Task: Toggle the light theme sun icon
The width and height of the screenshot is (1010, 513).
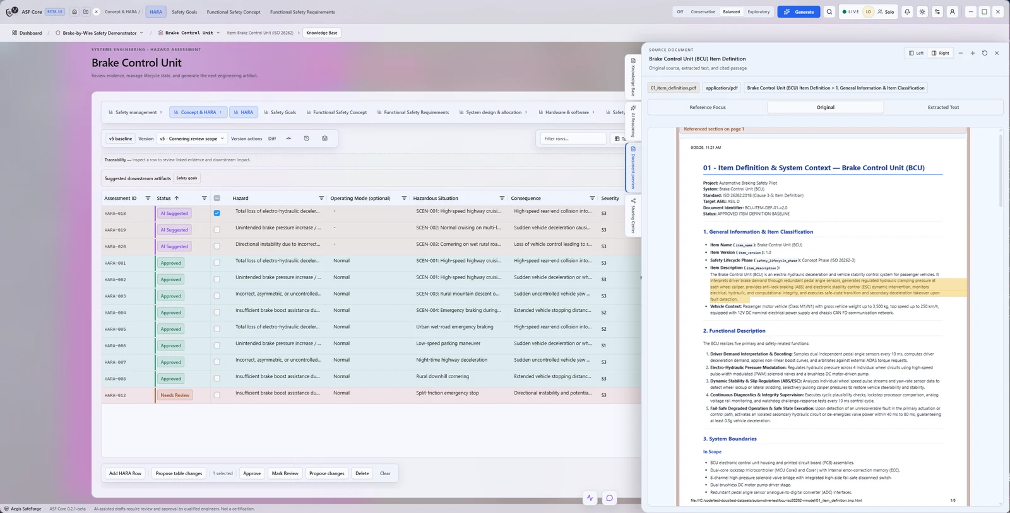Action: (922, 11)
